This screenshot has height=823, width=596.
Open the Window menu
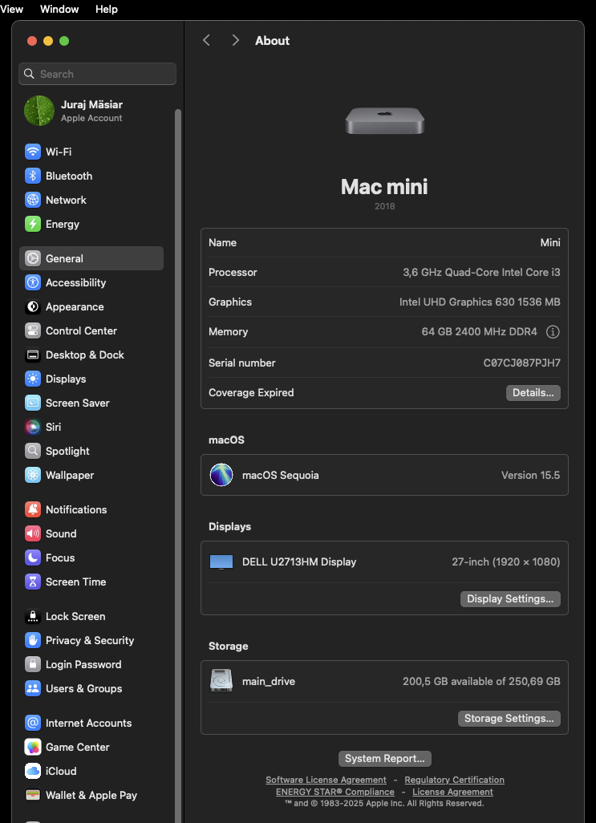[x=59, y=9]
